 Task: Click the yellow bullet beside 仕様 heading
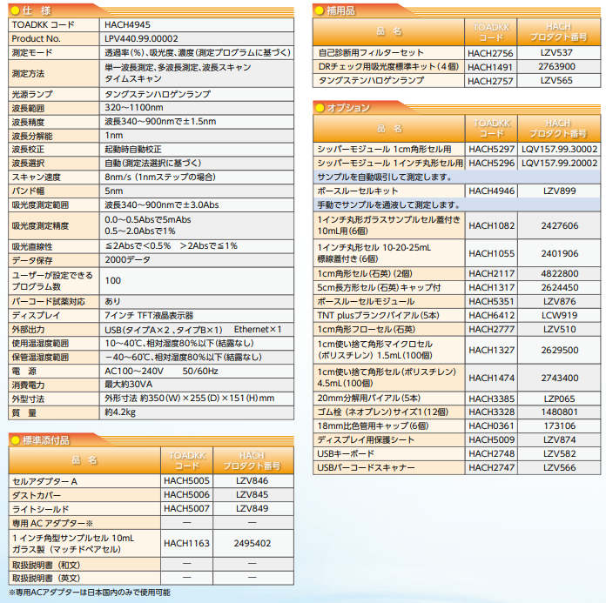16,10
